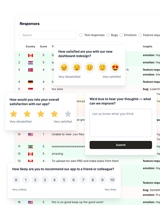Click the fourth star rating
Image resolution: width=160 pixels, height=205 pixels.
tap(54, 114)
